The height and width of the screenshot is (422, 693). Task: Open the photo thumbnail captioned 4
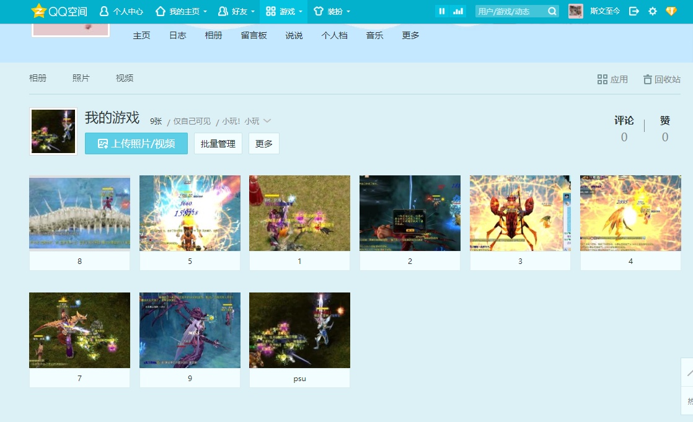coord(630,213)
